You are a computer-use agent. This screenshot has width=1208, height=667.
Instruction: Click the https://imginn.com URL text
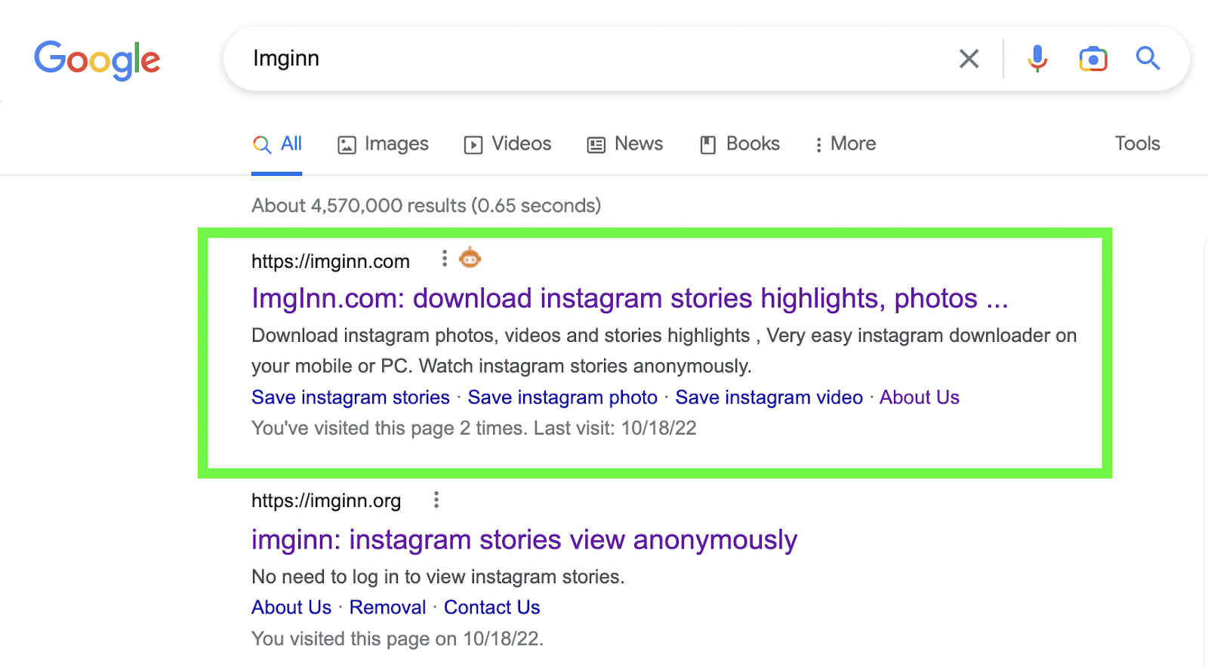(x=331, y=261)
